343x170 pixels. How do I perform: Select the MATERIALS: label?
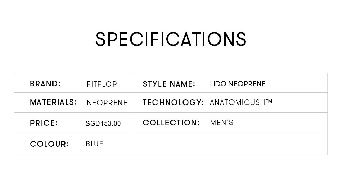click(x=54, y=102)
